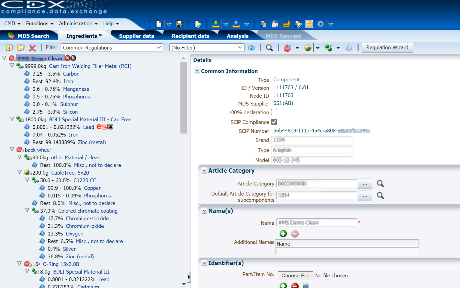Uncheck the SCiP Compliance checkbox
The image size is (460, 288).
pyautogui.click(x=274, y=122)
